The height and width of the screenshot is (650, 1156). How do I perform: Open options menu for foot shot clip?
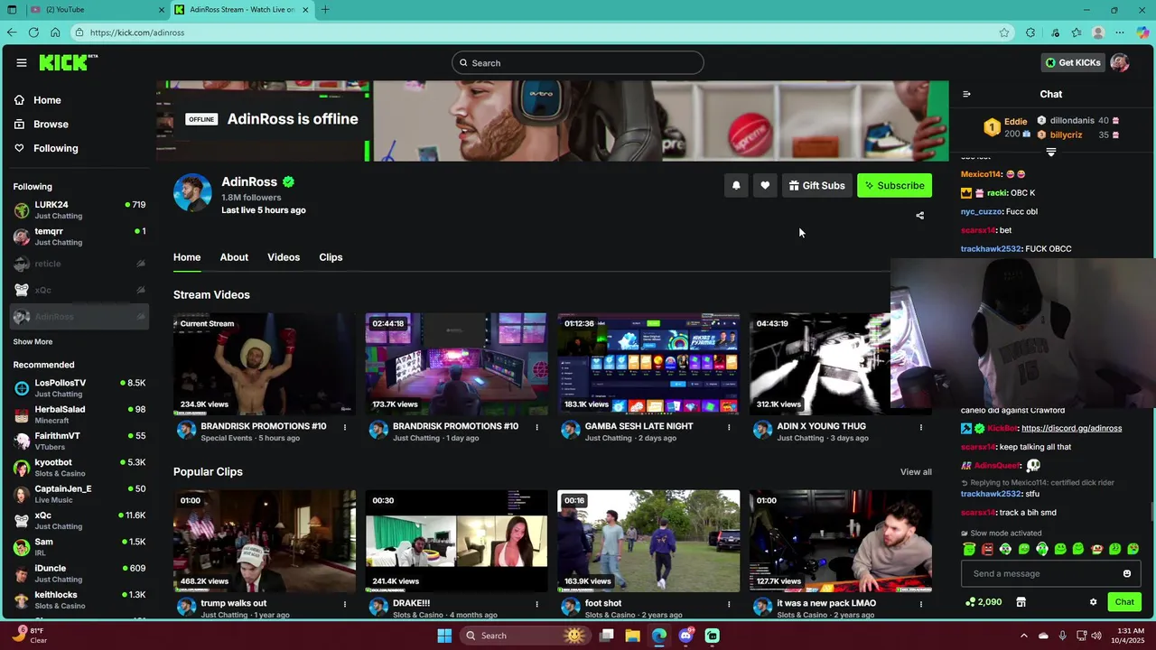point(729,604)
